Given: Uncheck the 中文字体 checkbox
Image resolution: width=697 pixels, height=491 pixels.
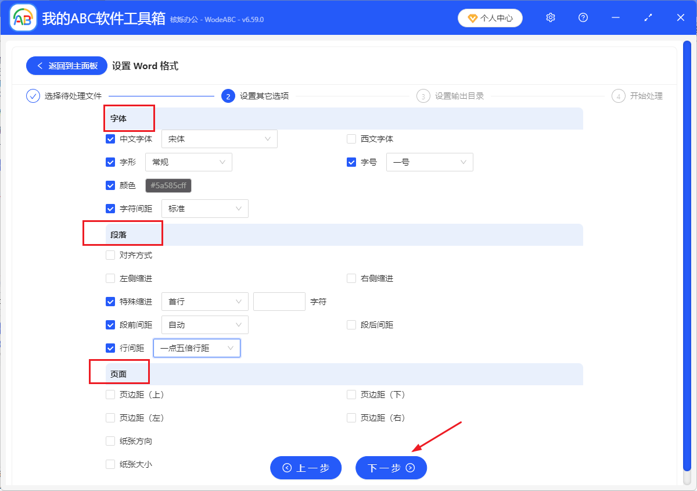Looking at the screenshot, I should coord(110,138).
